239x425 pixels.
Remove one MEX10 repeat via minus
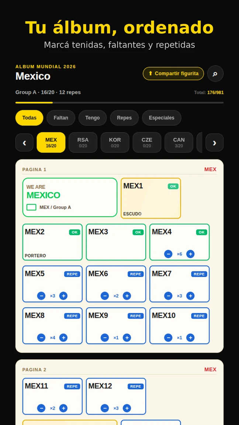(168, 338)
